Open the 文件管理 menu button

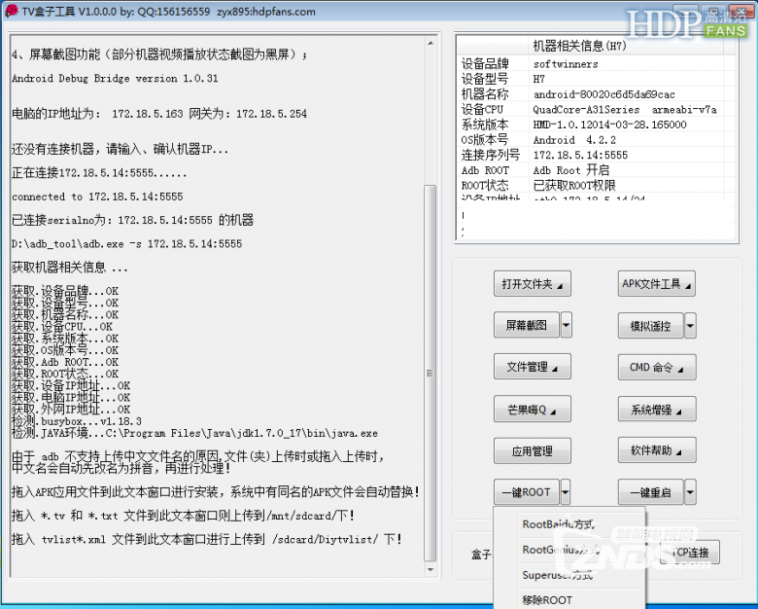click(x=533, y=367)
